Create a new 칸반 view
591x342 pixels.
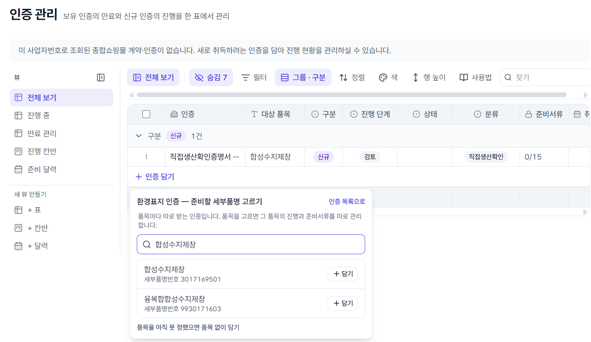[61, 228]
